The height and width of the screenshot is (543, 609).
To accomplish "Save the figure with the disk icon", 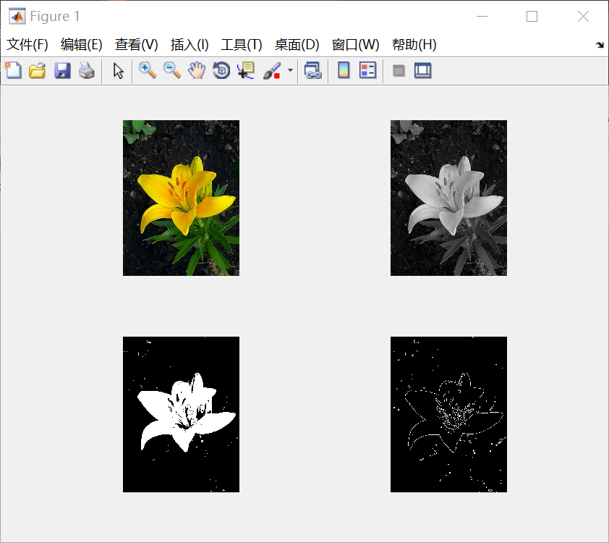I will coord(62,70).
